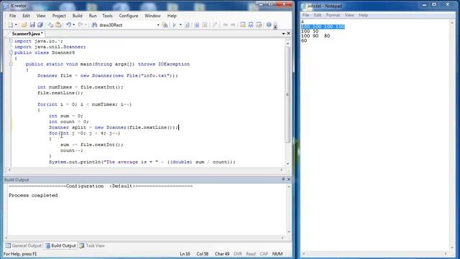Collapse the public class Scanner9 fold marker
The height and width of the screenshot is (259, 460).
point(11,53)
